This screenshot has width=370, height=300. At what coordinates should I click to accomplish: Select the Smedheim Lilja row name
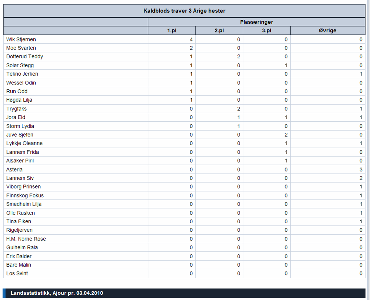point(24,204)
